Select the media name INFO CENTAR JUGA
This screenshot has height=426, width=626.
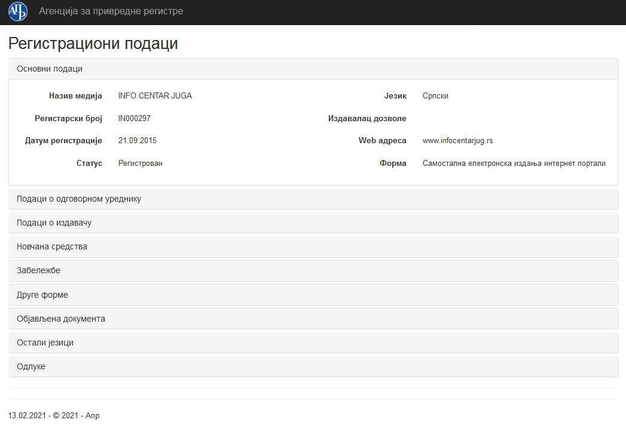pos(155,95)
